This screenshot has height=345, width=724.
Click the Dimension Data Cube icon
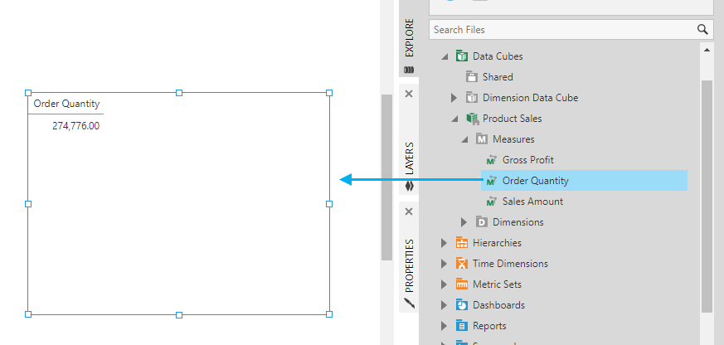coord(471,98)
